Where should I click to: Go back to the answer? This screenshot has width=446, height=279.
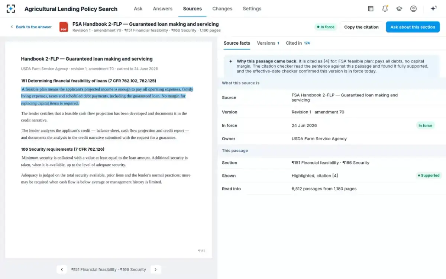(x=31, y=27)
